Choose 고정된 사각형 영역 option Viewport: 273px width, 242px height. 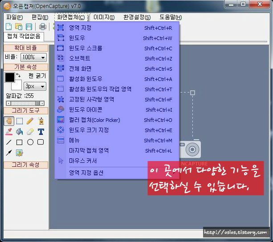(x=117, y=100)
